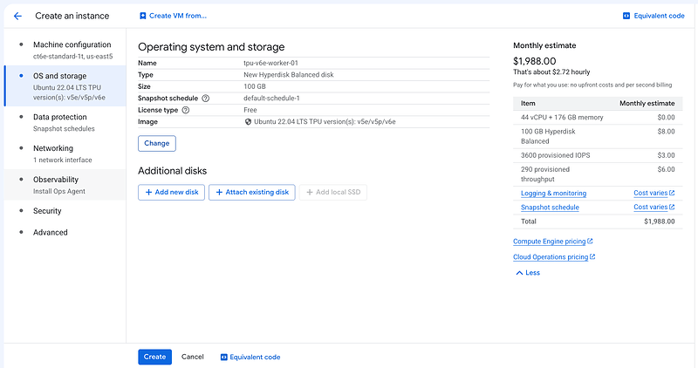Open Machine configuration section
The width and height of the screenshot is (698, 368).
[65, 50]
